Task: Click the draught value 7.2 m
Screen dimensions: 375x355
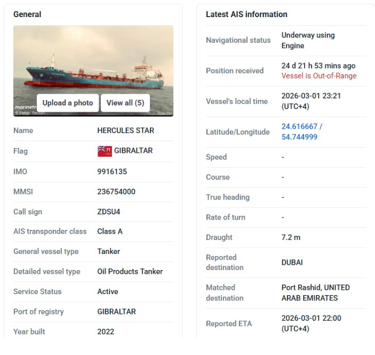Action: coord(291,237)
